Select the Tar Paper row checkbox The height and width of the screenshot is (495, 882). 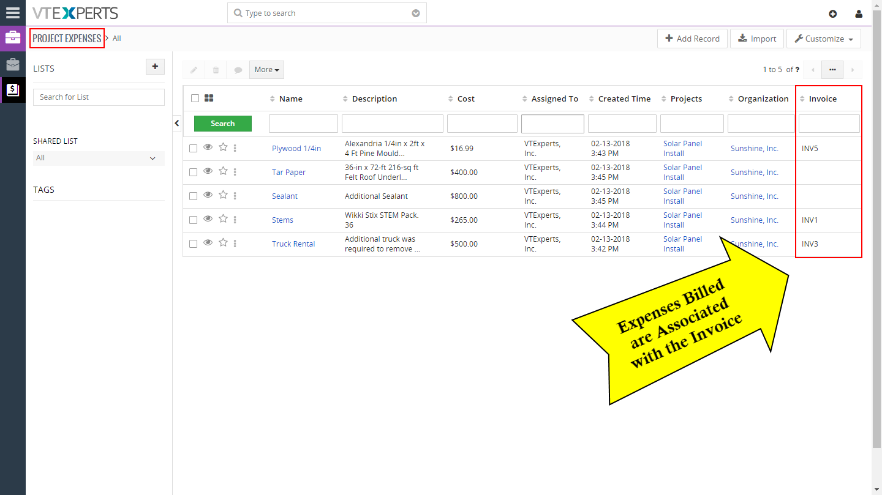point(193,172)
